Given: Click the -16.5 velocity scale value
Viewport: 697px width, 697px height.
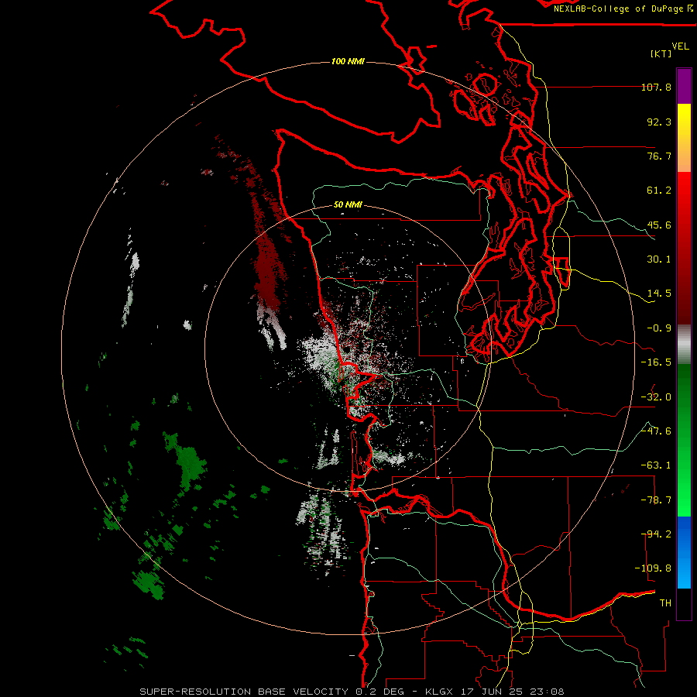Looking at the screenshot, I should click(x=656, y=362).
